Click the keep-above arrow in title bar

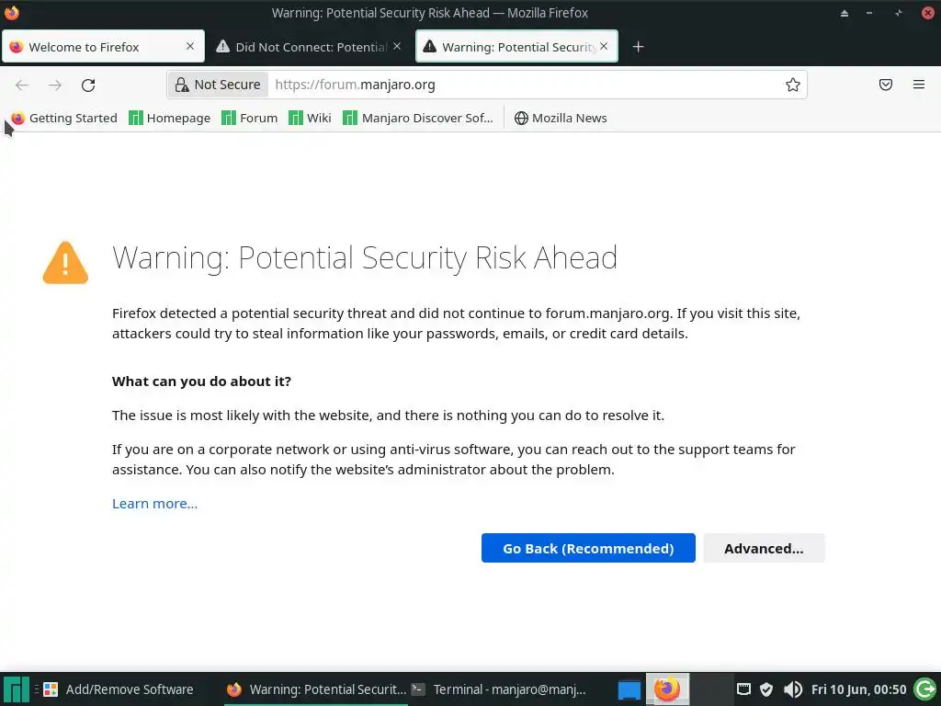(845, 13)
